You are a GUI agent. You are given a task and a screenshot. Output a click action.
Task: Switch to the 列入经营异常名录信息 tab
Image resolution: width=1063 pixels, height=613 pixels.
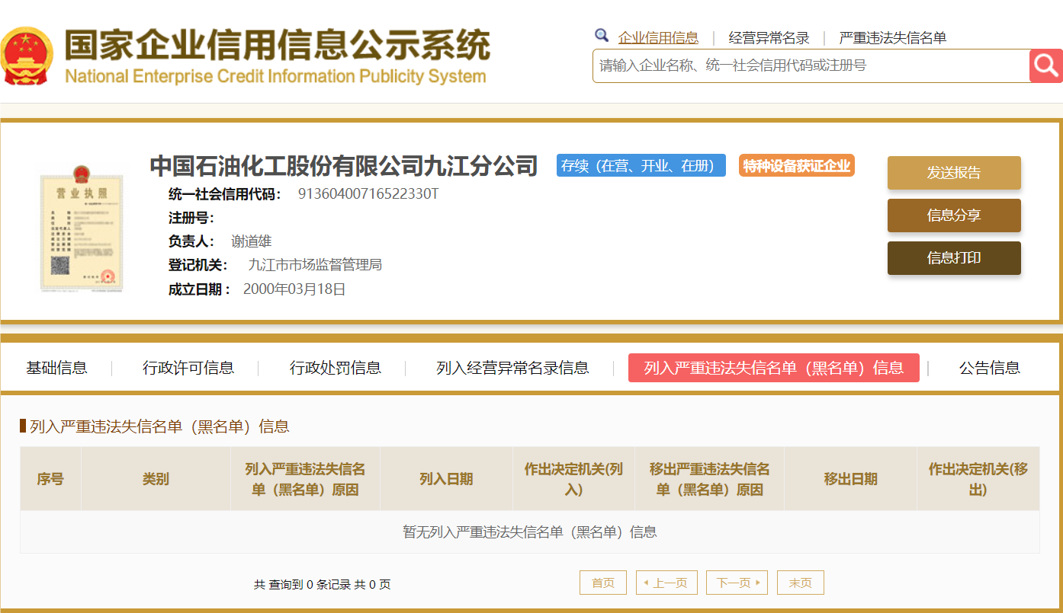coord(512,368)
